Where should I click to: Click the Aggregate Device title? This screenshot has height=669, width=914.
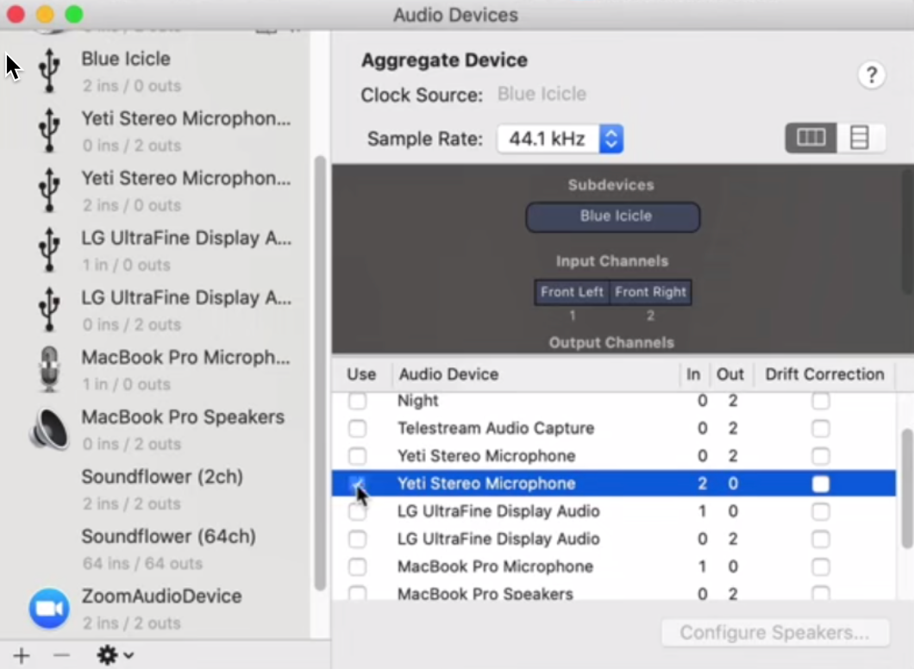[x=444, y=60]
